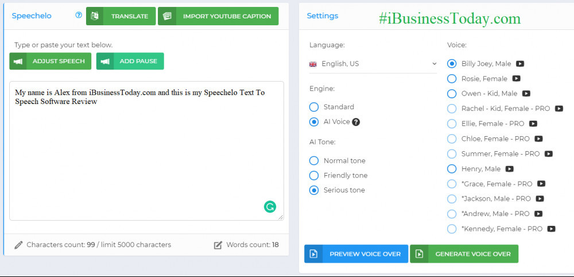The height and width of the screenshot is (277, 574).
Task: Select the Grace, Female PRO voice
Action: tap(452, 184)
